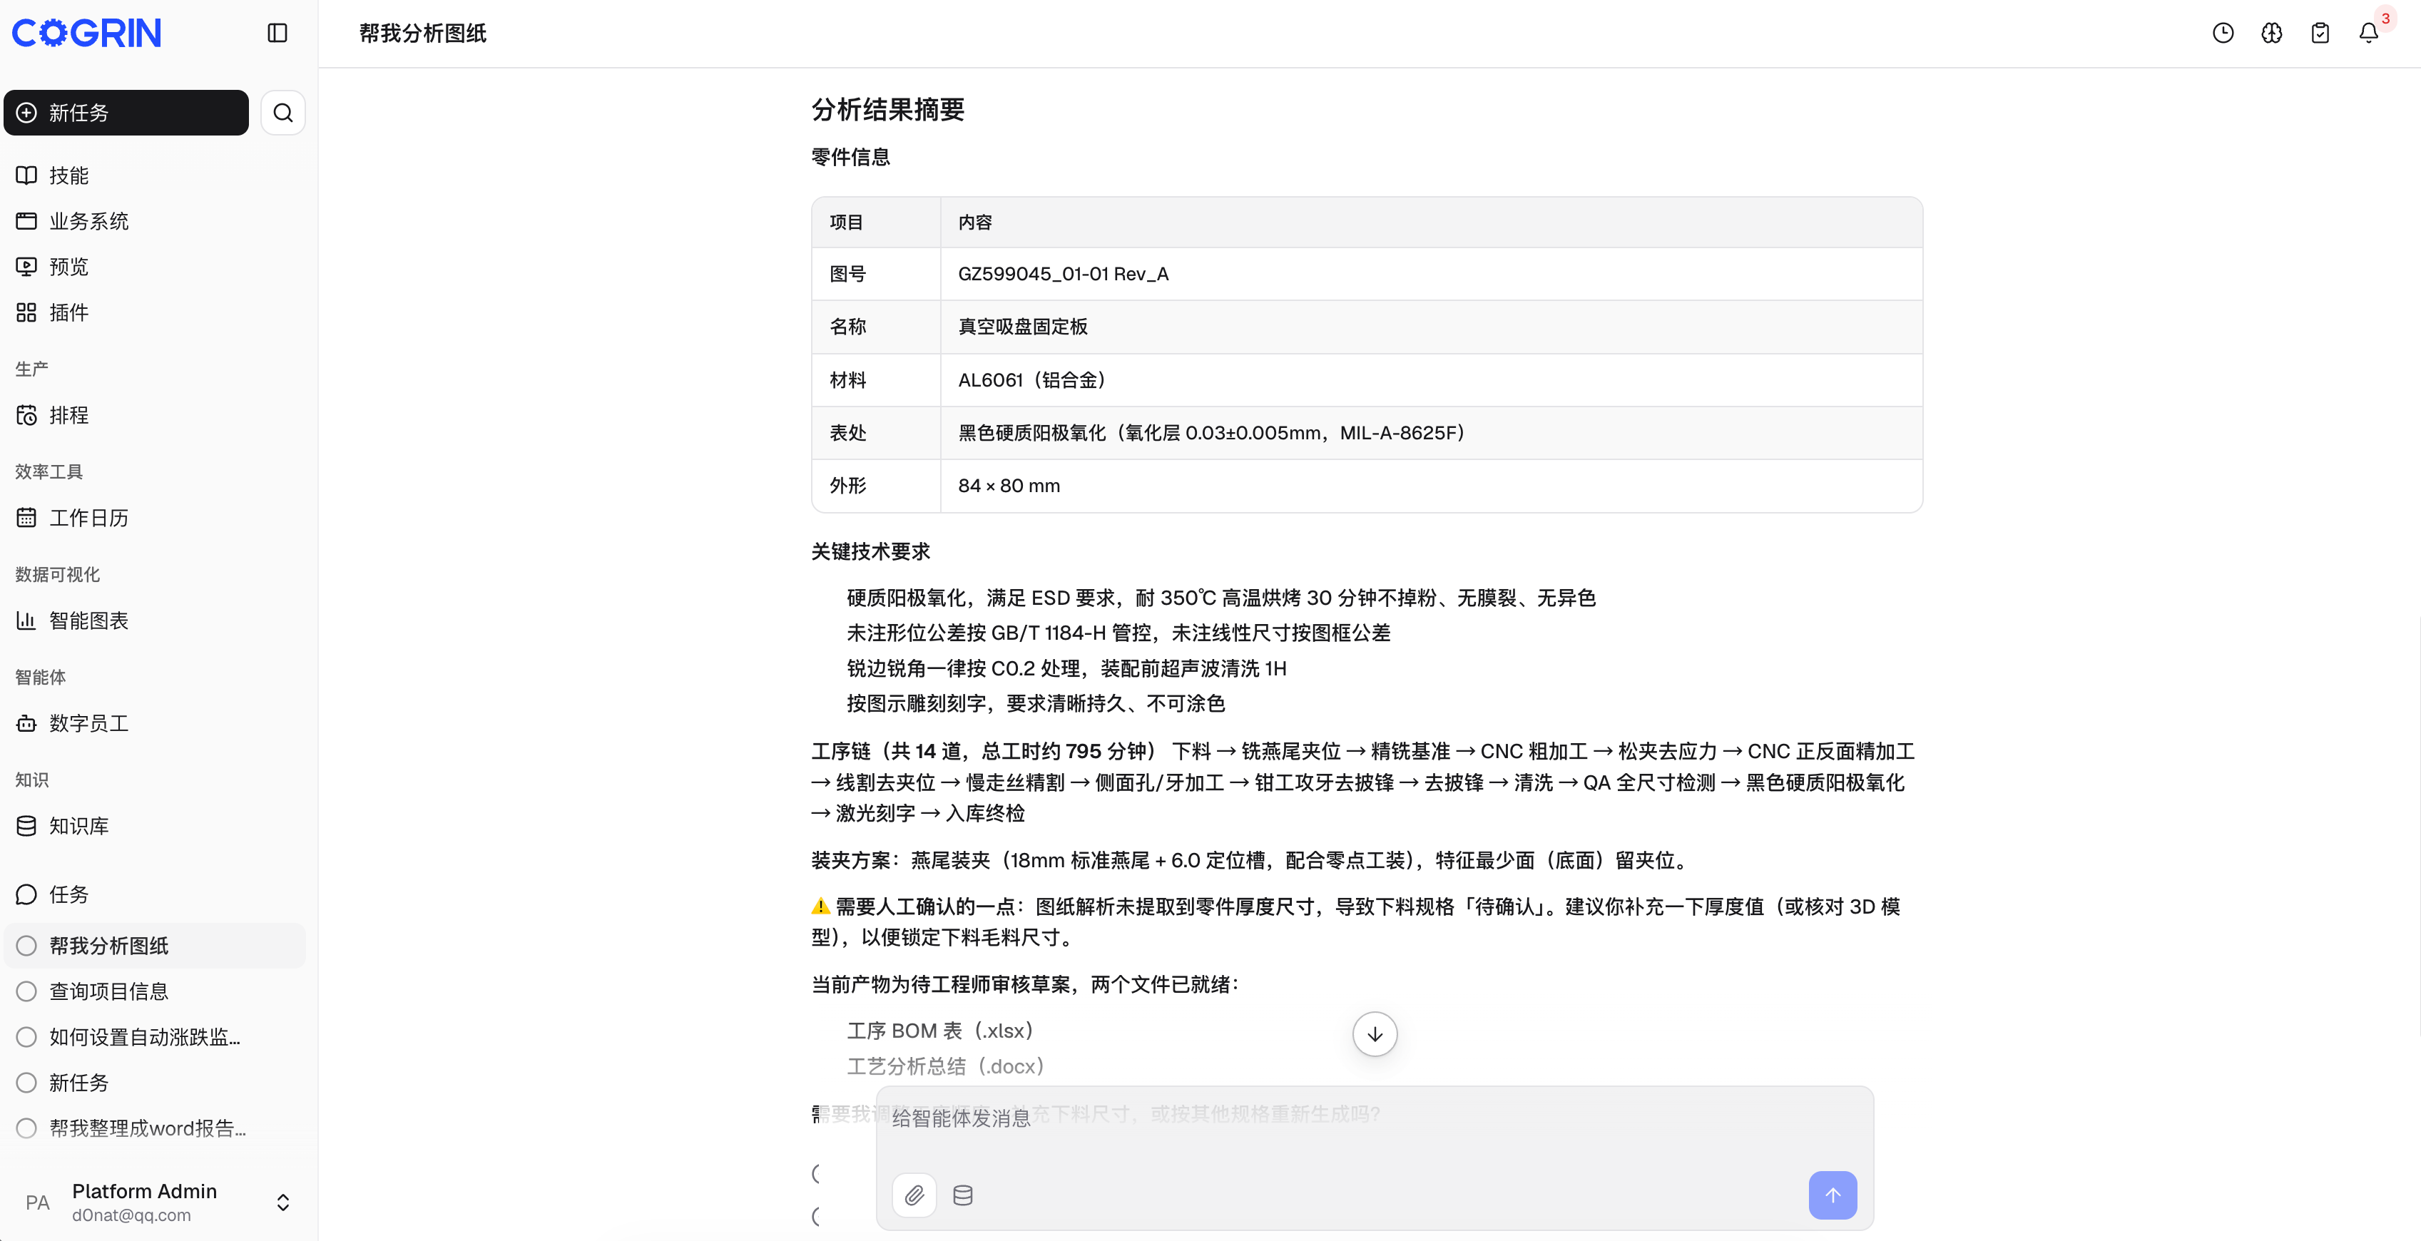Click the search magnifier button

[283, 113]
